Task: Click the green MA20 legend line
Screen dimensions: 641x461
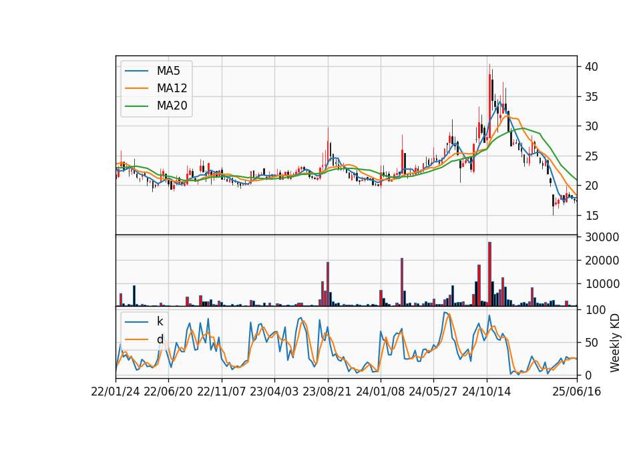Action: (x=136, y=106)
